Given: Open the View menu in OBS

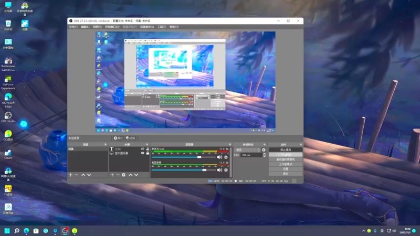Looking at the screenshot, I should (x=97, y=27).
